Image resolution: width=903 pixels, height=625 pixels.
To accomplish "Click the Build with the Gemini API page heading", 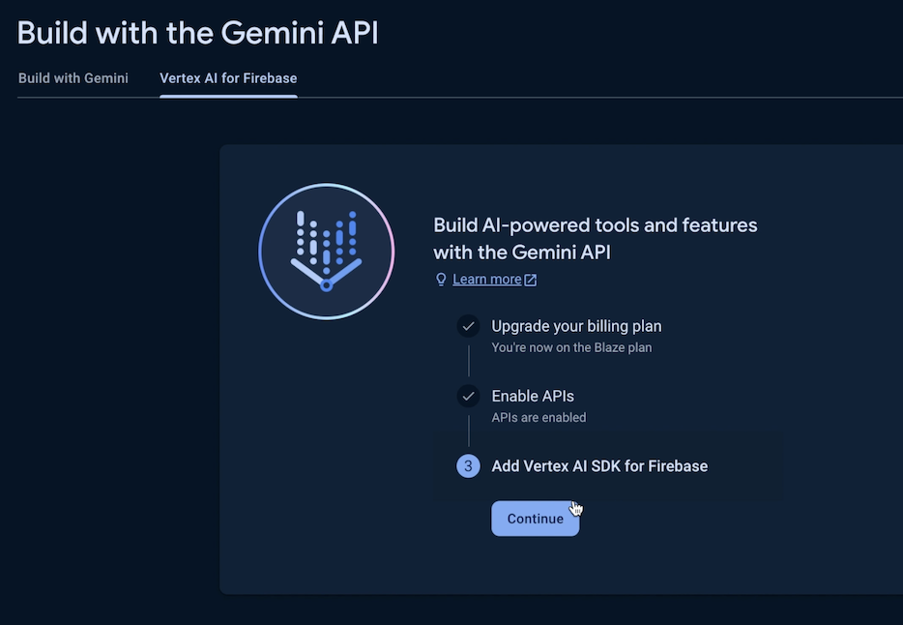I will point(197,32).
